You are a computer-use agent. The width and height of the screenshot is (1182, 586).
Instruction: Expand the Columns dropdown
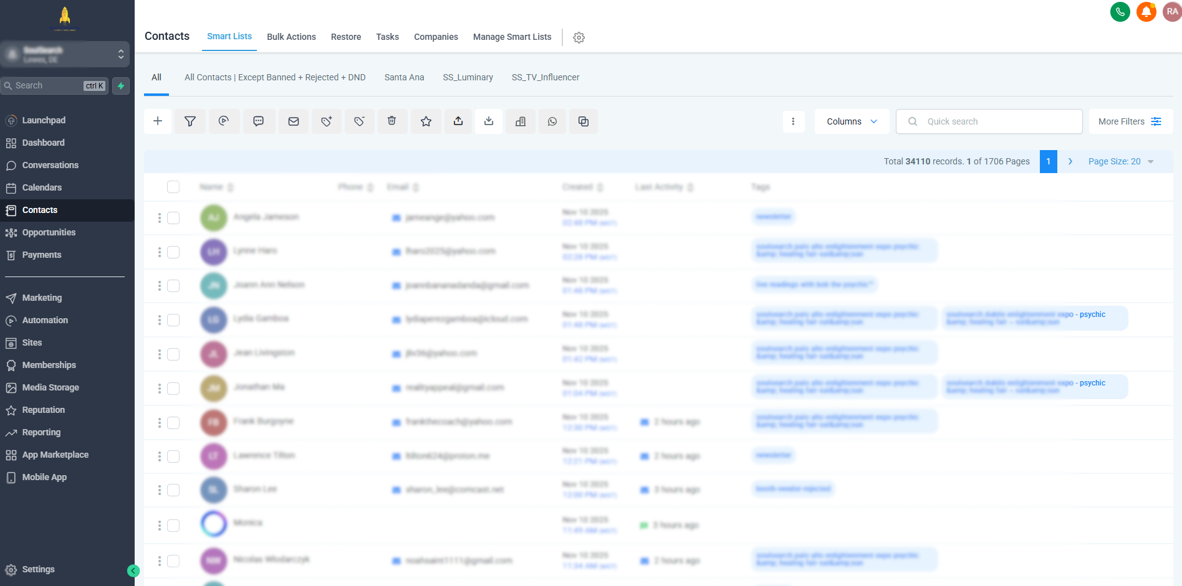(x=851, y=121)
